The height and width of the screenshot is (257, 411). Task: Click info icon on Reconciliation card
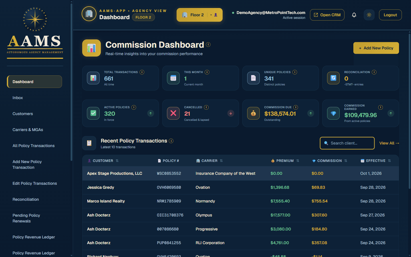point(374,72)
